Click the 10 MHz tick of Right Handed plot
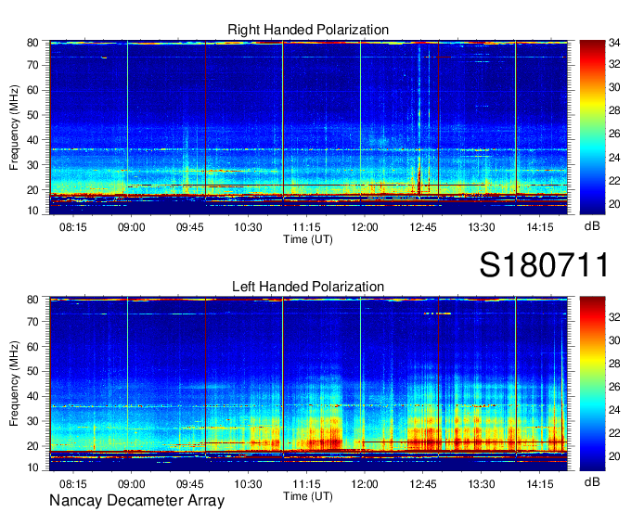The width and height of the screenshot is (631, 512). point(32,211)
